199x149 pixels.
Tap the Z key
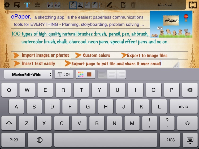27,123
